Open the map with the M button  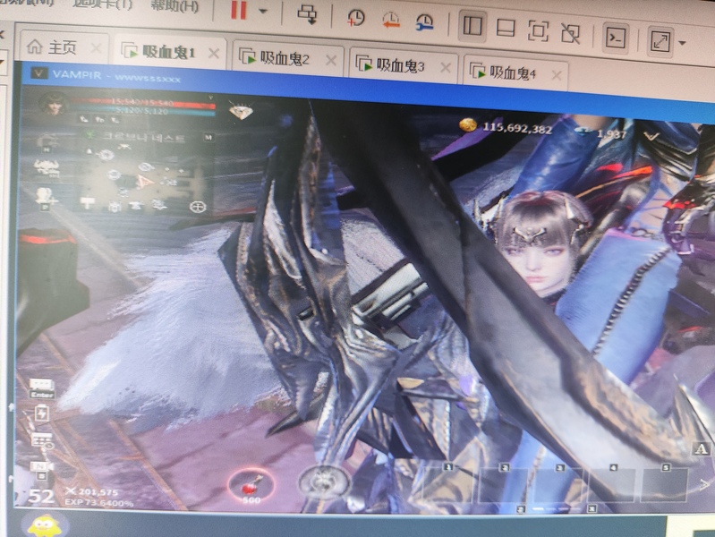(x=208, y=137)
